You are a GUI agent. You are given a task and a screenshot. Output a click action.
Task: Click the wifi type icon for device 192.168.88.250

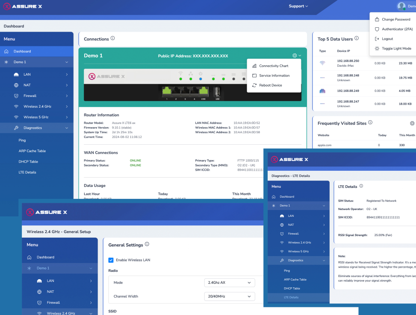click(322, 63)
